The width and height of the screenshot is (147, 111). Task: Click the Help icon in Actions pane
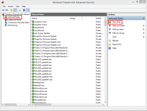tap(110, 48)
